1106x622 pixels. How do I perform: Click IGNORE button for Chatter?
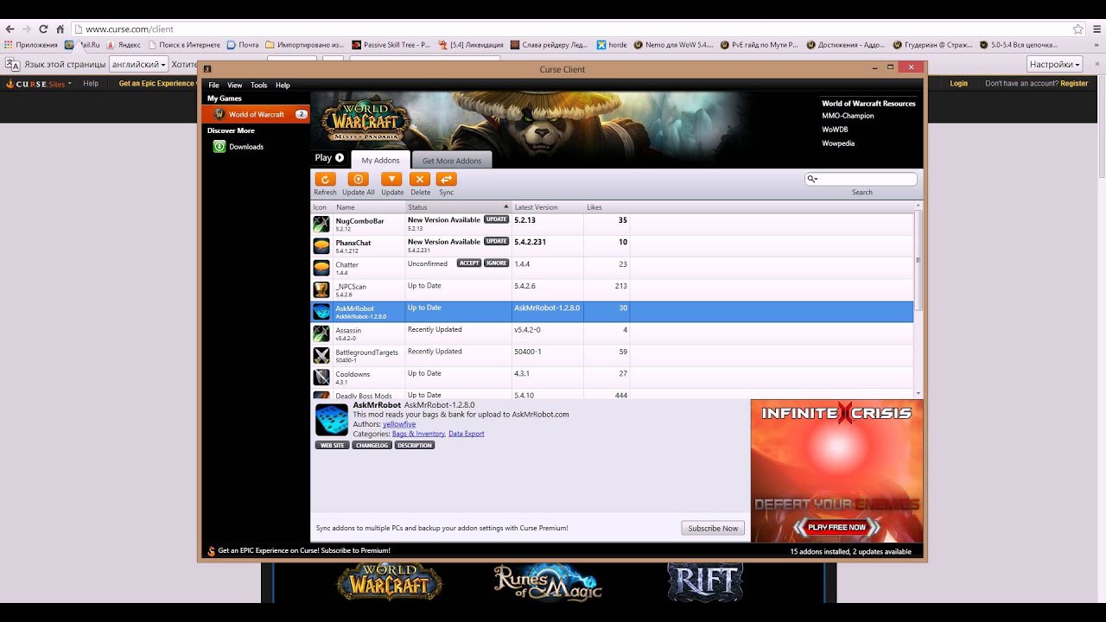pos(496,263)
